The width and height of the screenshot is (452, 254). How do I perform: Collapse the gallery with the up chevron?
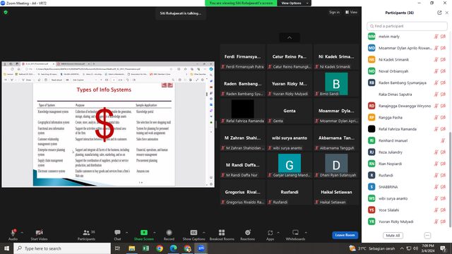[290, 37]
